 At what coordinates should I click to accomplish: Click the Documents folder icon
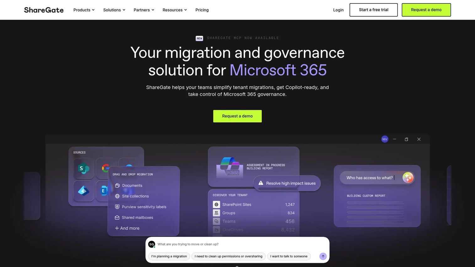pos(117,185)
